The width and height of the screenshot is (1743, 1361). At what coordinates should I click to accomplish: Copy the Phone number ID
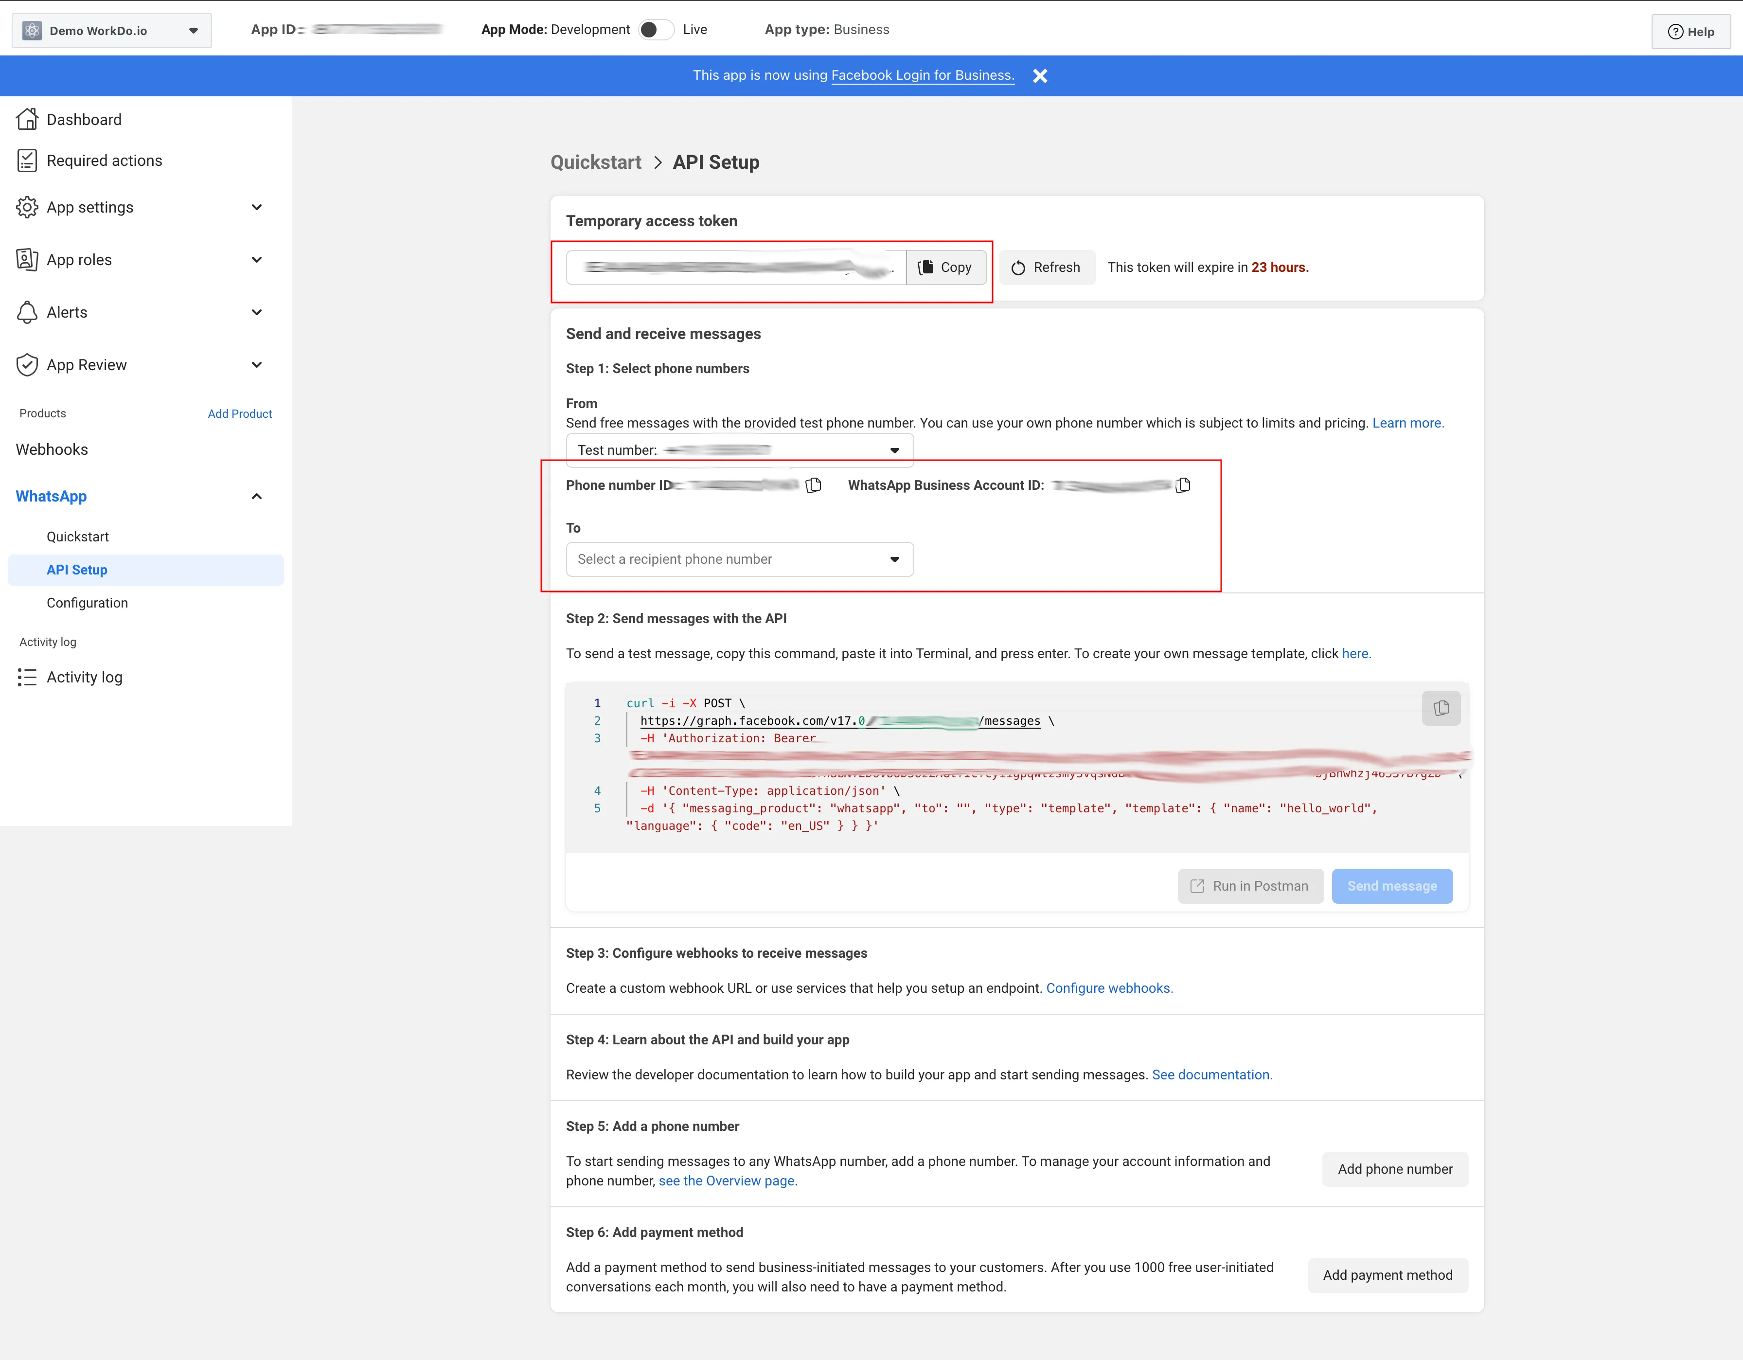[x=813, y=485]
